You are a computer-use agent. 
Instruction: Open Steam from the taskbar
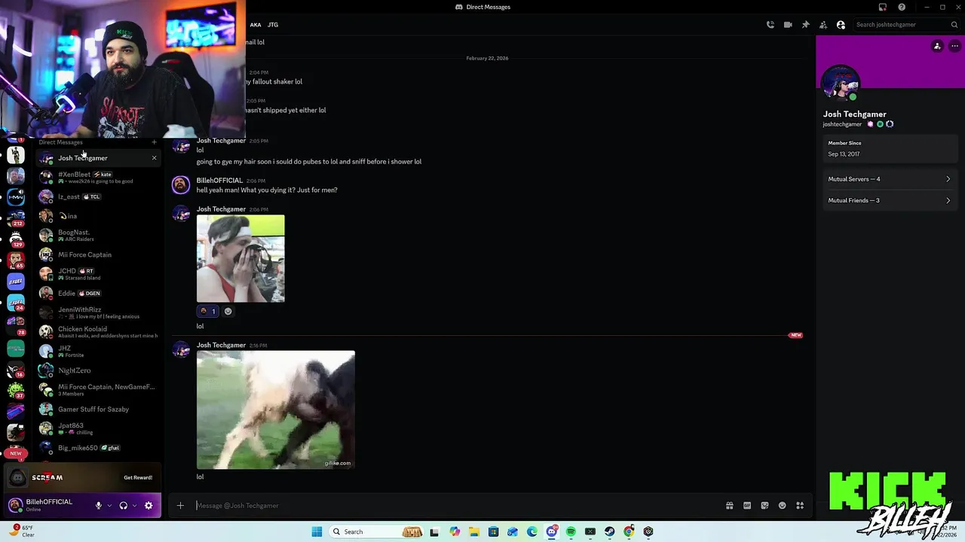(609, 531)
